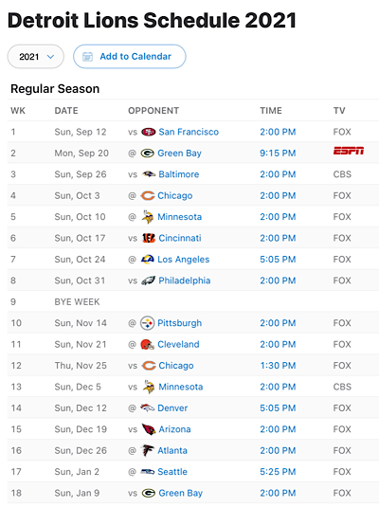Click the 9:15 PM Green Bay game time
Screen dimensions: 379x507
(x=278, y=154)
